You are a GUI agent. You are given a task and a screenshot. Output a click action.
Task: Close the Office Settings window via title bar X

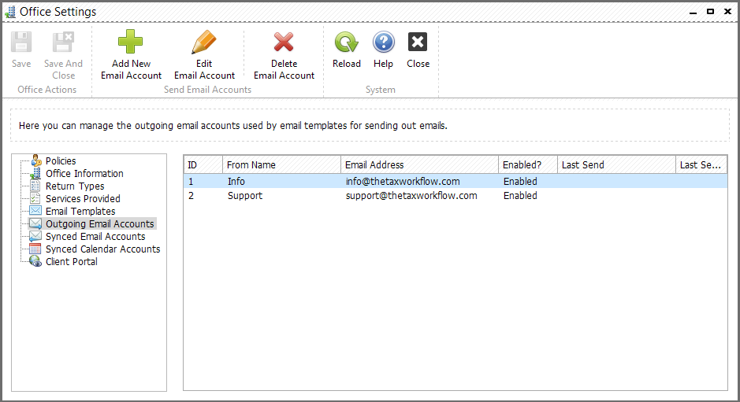(727, 11)
